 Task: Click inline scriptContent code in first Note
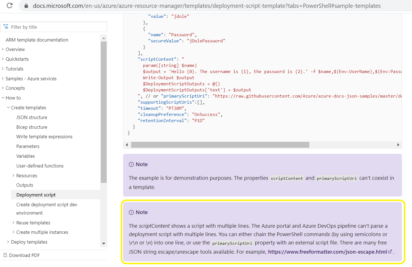click(x=287, y=178)
